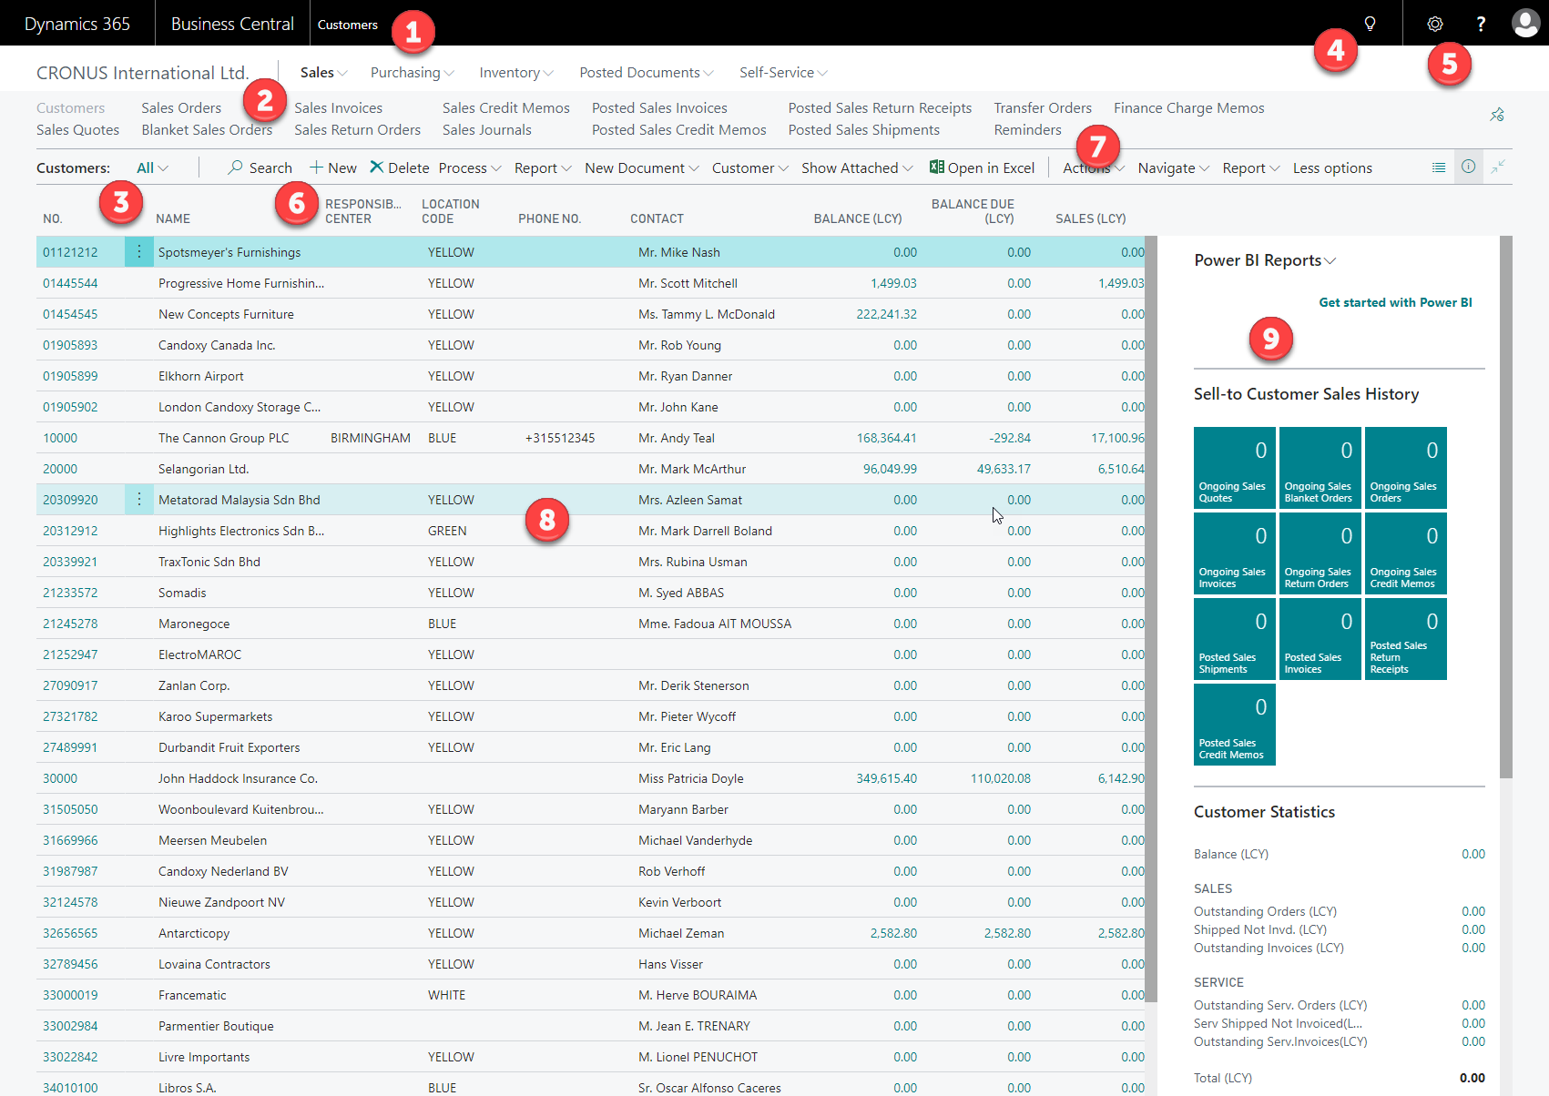Viewport: 1549px width, 1096px height.
Task: Click the pin navigation bookmark icon
Action: [x=1497, y=115]
